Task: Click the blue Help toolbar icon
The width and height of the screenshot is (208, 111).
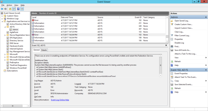Action: (x=18, y=9)
